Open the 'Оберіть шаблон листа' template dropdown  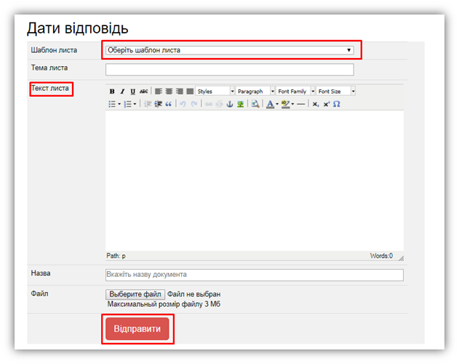(230, 50)
